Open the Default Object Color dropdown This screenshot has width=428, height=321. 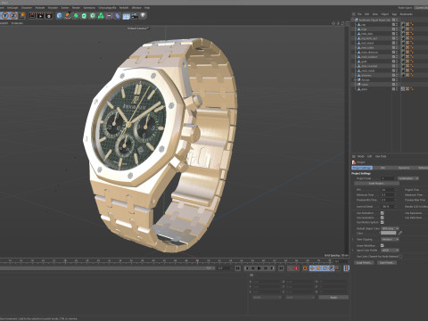390,228
